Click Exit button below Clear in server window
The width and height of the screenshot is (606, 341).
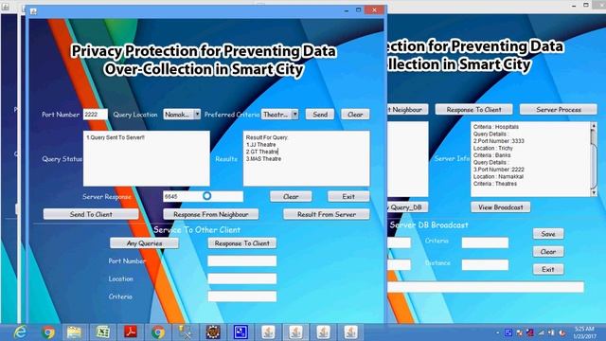[548, 269]
